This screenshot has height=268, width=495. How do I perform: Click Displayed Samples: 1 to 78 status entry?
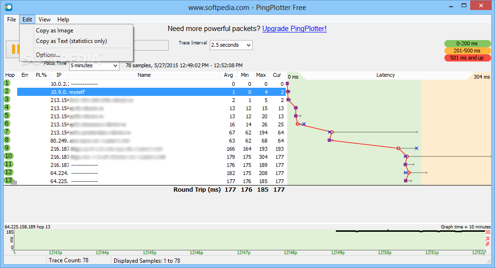pyautogui.click(x=147, y=261)
